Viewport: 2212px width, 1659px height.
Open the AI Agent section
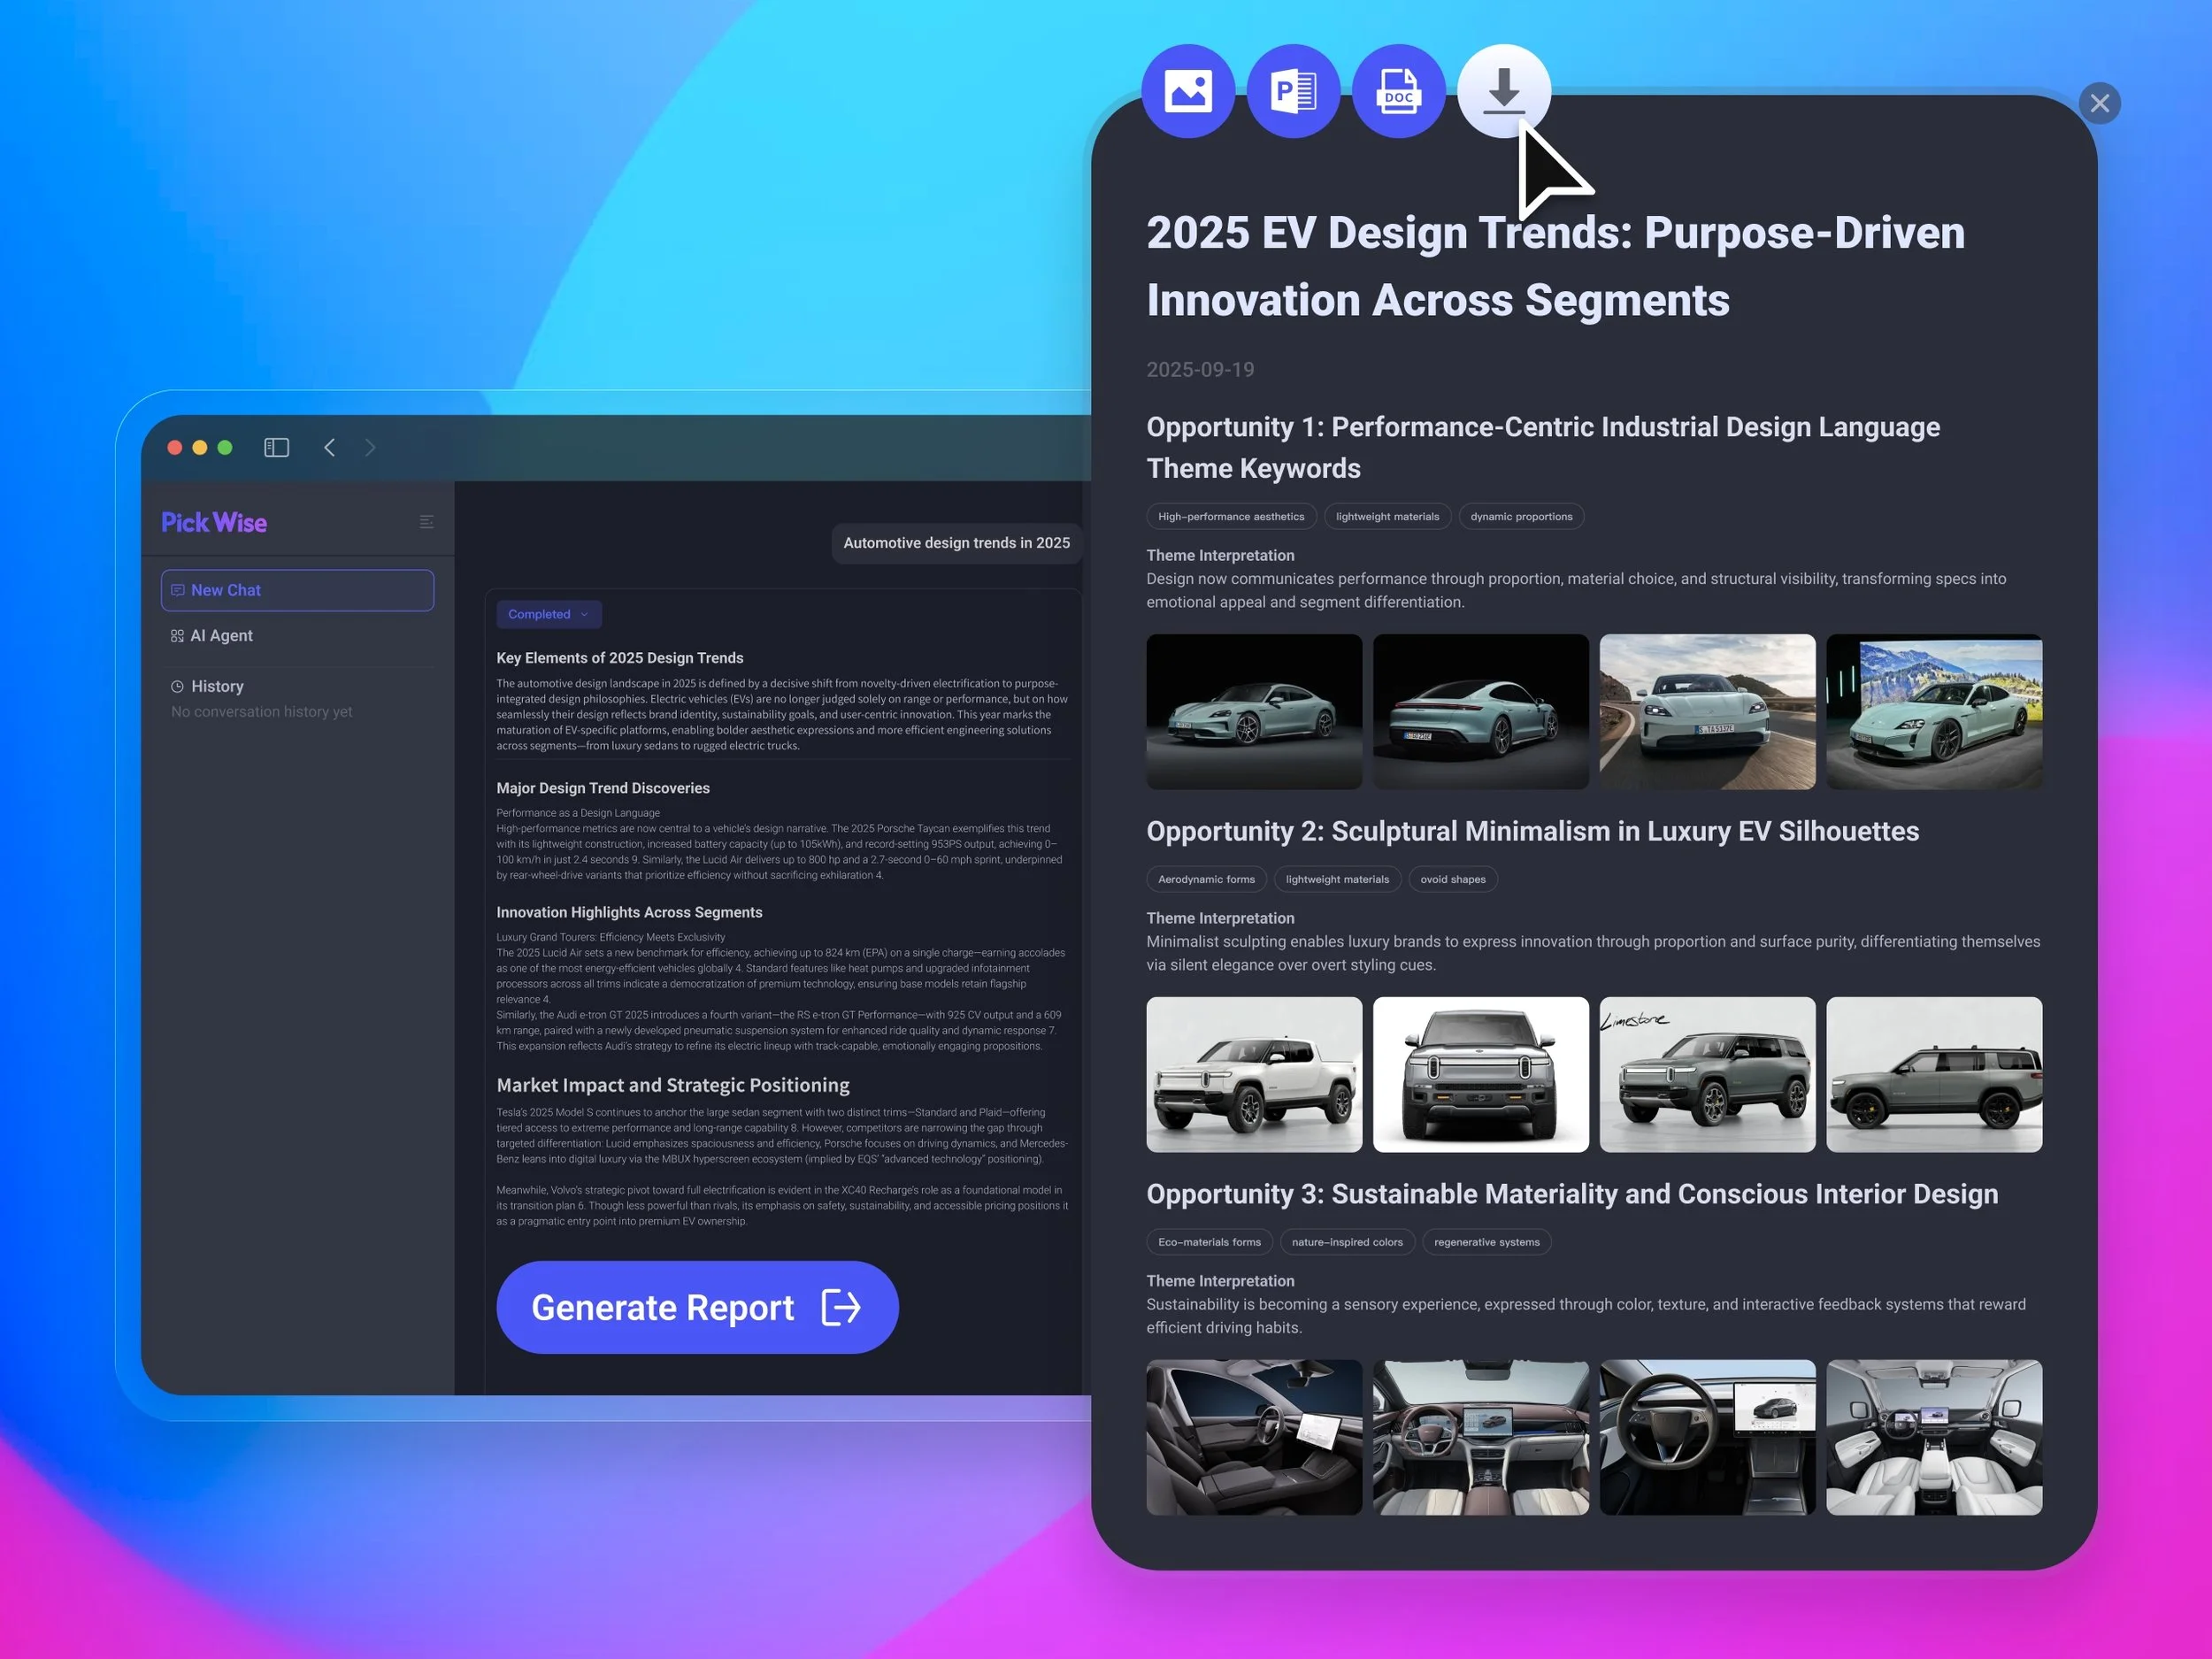[x=221, y=636]
